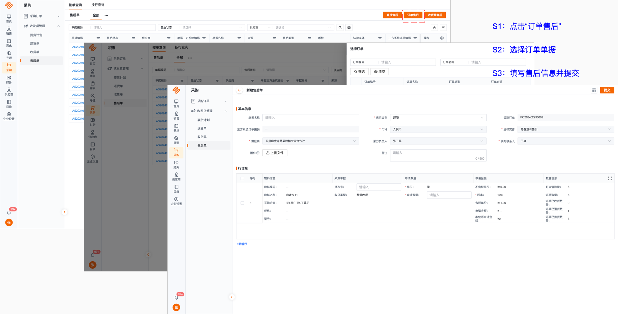Screen dimensions: 618x314
Task: Click +新增行 link
Action: pos(242,244)
